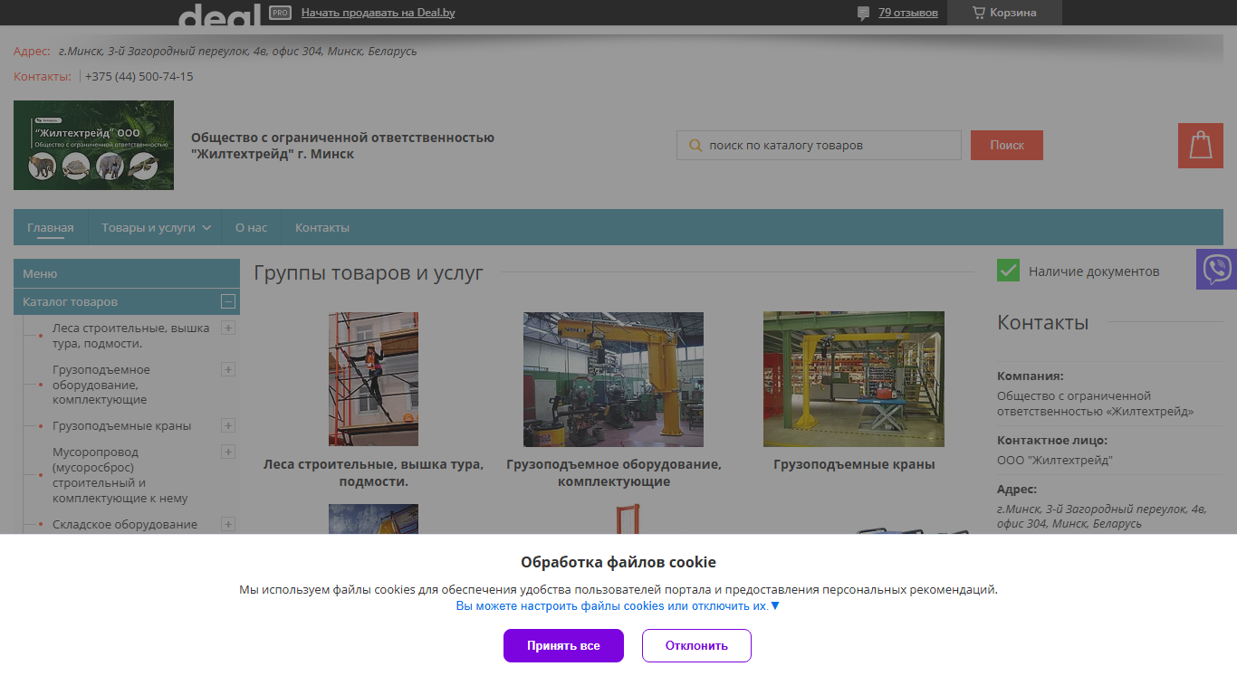Expand Грузоподъемное оборудование category in sidebar
The width and height of the screenshot is (1237, 695).
[228, 369]
